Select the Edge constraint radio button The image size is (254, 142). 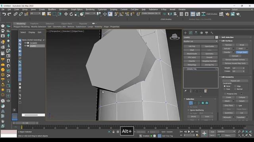pyautogui.click(x=235, y=86)
